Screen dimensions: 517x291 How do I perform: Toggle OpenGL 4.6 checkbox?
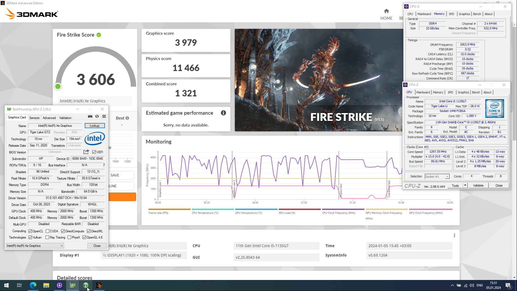(84, 237)
